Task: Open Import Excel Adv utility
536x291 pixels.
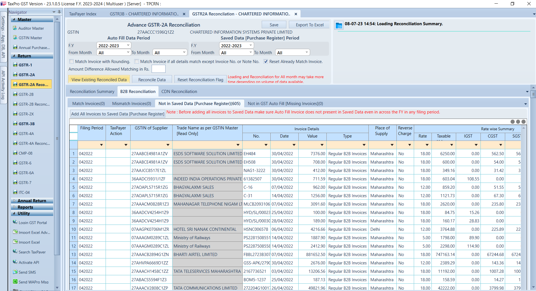Action: pos(34,232)
